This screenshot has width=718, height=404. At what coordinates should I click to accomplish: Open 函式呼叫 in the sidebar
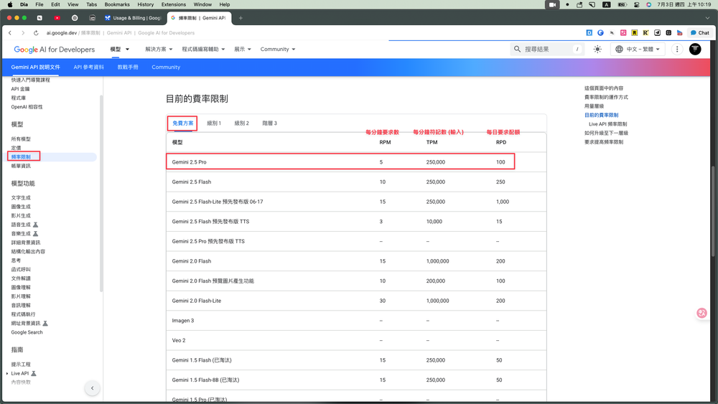(21, 270)
